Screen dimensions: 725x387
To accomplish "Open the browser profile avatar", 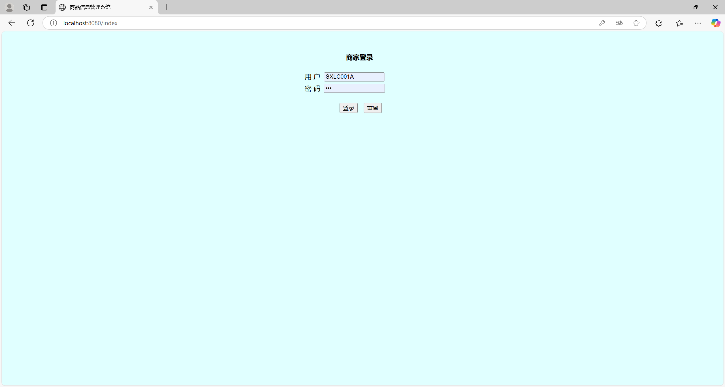I will 9,7.
